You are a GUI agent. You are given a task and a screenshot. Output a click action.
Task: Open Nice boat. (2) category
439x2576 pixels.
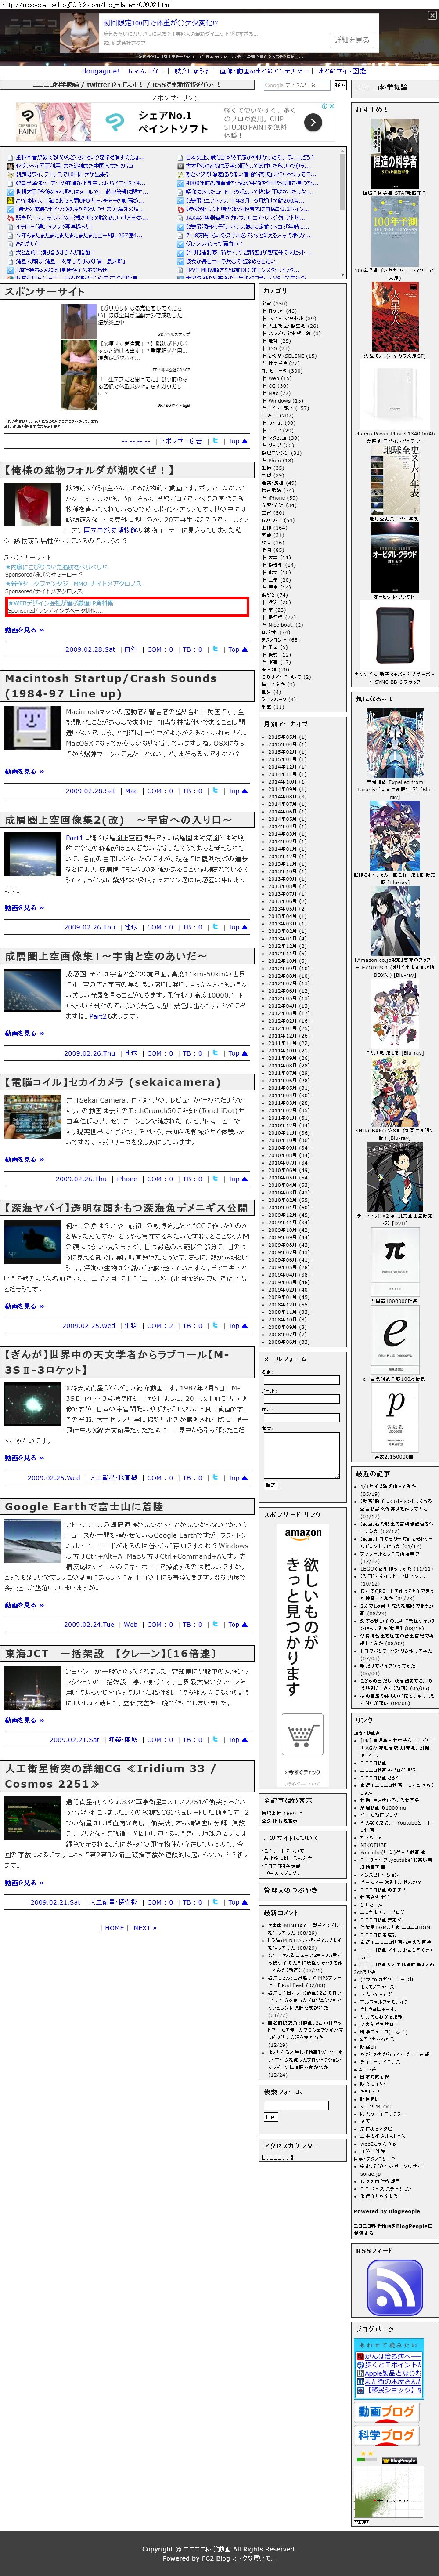point(285,625)
